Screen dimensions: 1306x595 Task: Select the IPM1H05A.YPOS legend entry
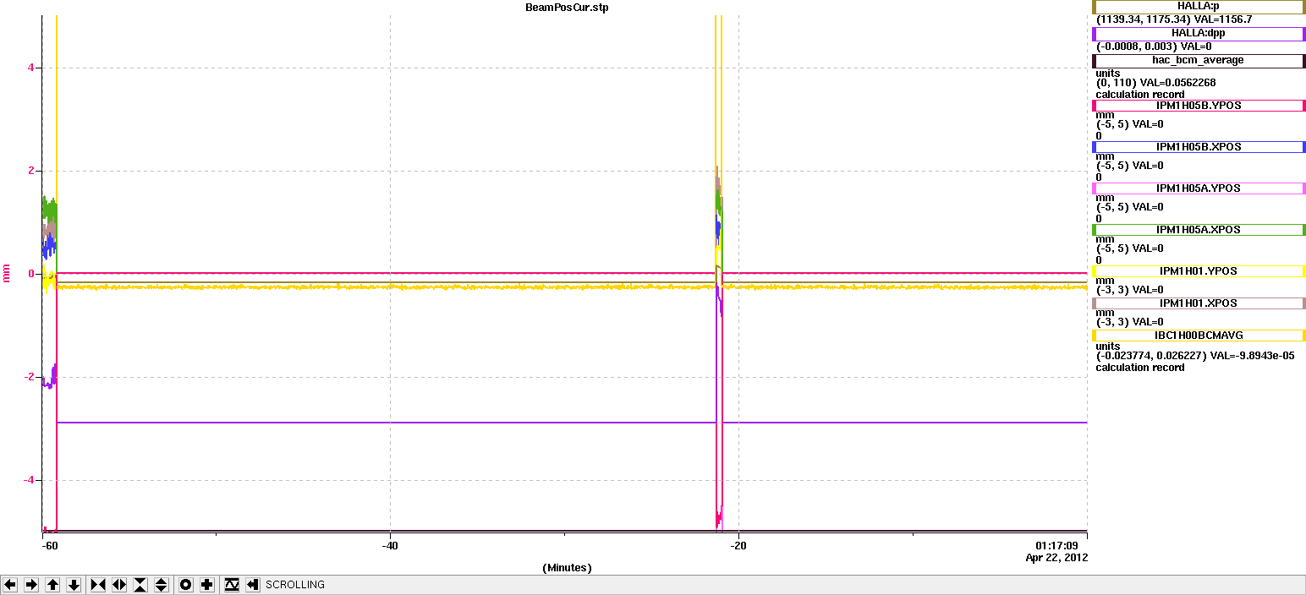1199,188
